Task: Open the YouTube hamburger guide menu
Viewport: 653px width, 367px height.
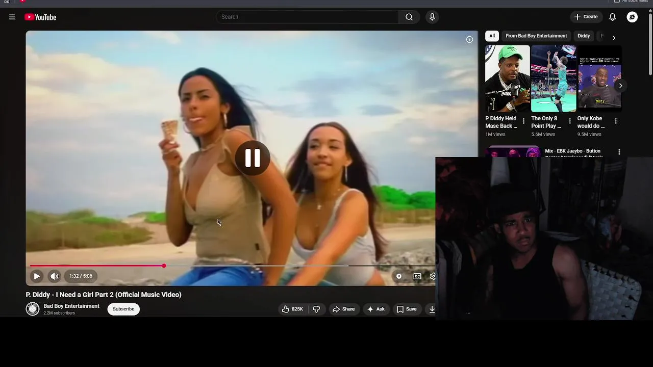Action: (x=12, y=17)
